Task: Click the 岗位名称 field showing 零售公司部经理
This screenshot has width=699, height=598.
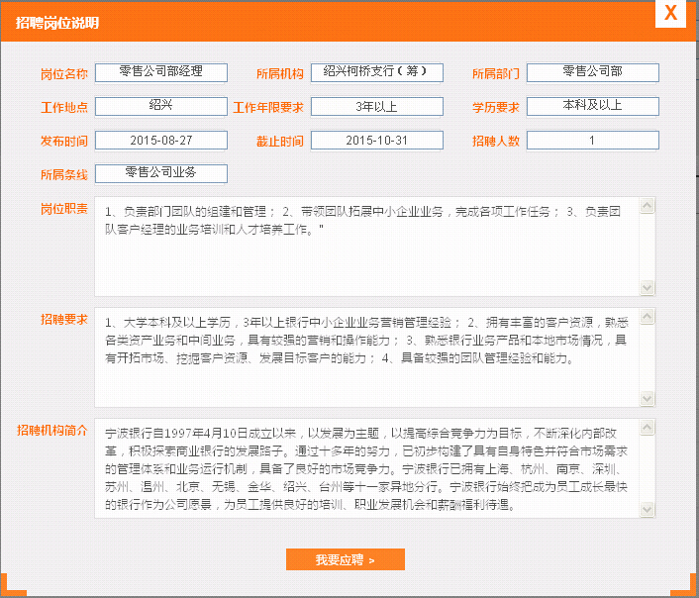Action: pyautogui.click(x=161, y=72)
